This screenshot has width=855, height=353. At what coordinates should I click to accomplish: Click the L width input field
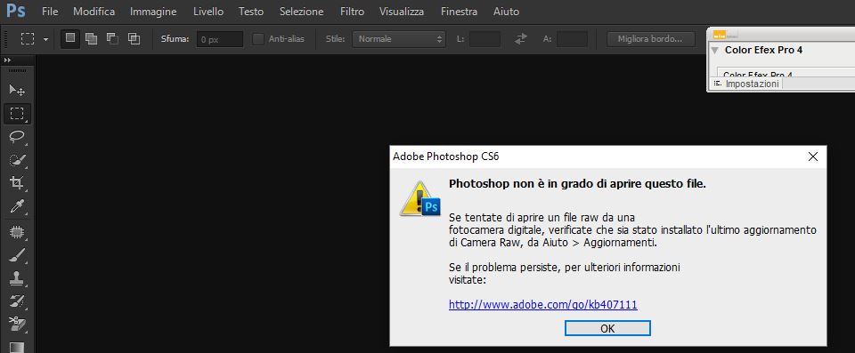coord(484,38)
